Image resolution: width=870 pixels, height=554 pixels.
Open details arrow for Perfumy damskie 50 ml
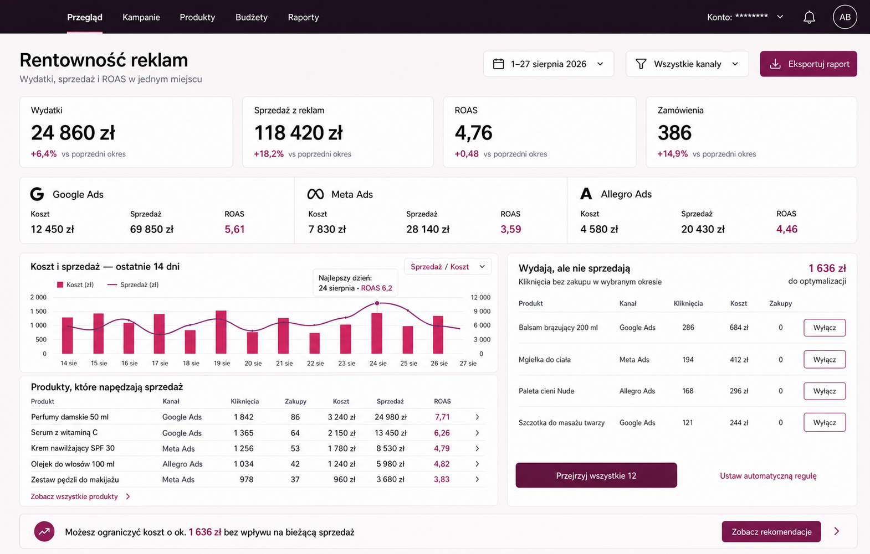click(477, 417)
